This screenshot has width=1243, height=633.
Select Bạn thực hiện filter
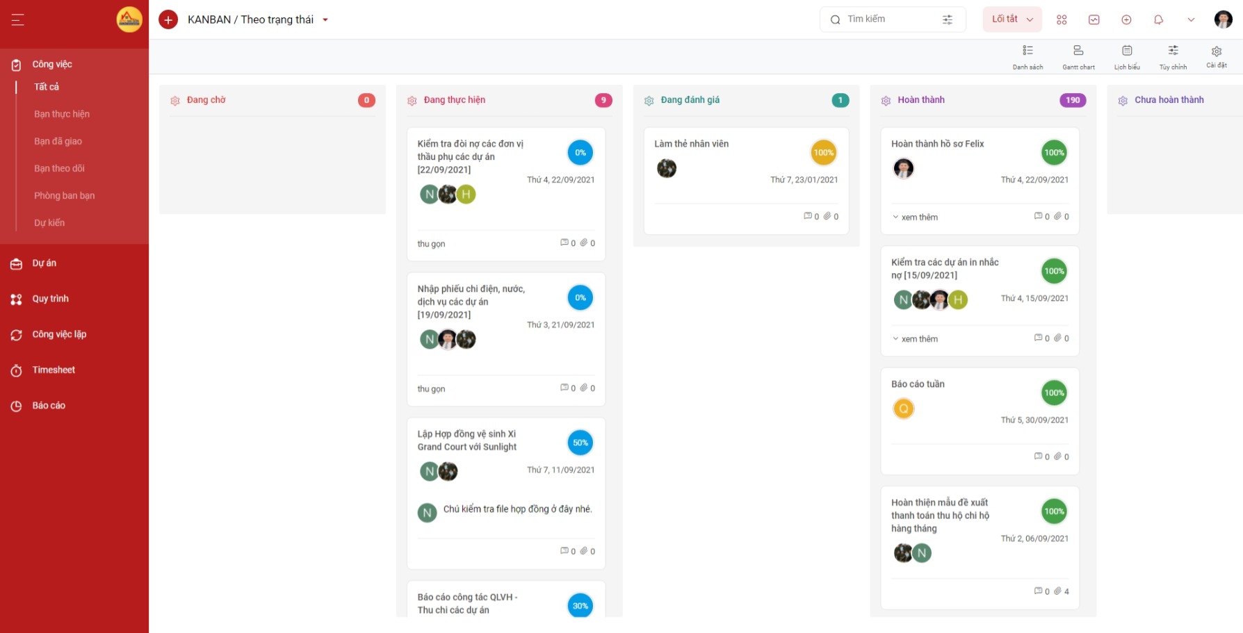pos(62,114)
